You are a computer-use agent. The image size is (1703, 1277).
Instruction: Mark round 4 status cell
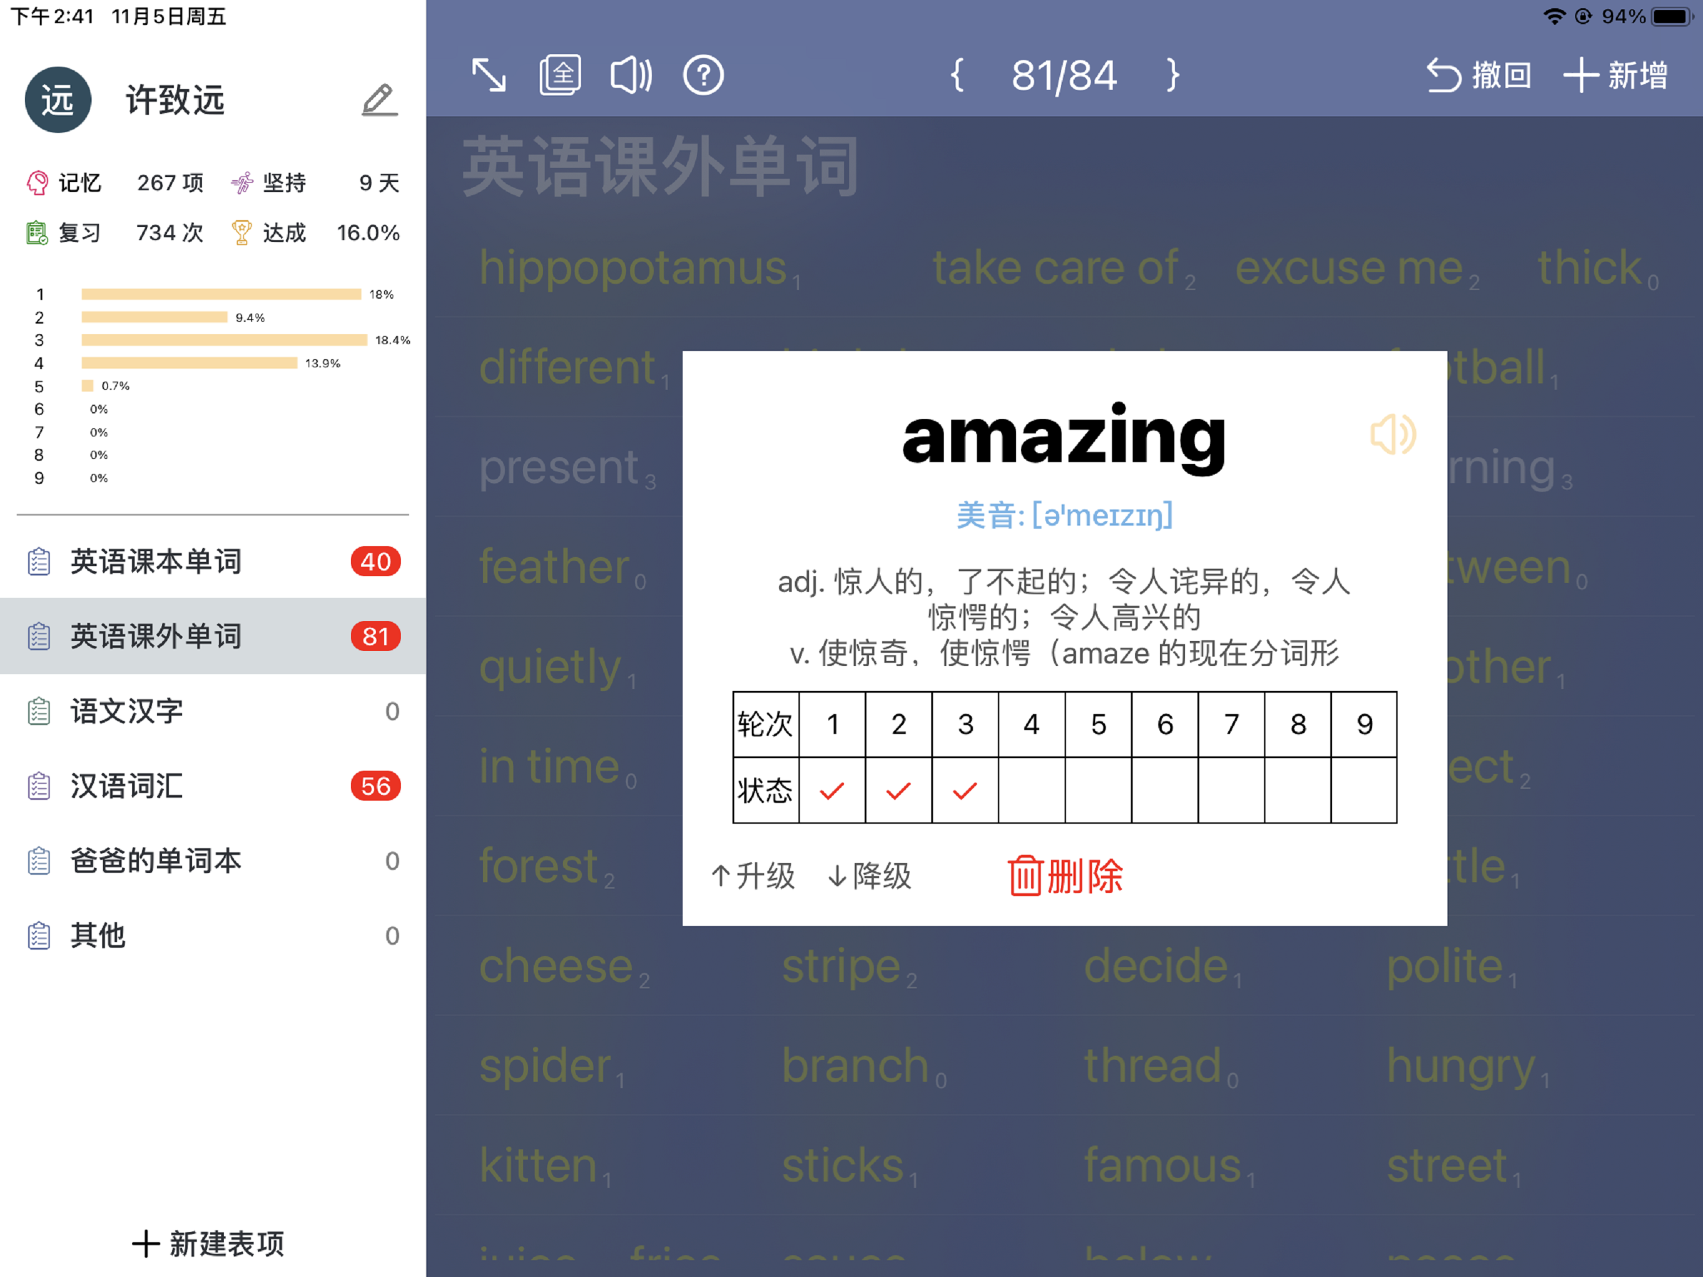click(x=1032, y=790)
